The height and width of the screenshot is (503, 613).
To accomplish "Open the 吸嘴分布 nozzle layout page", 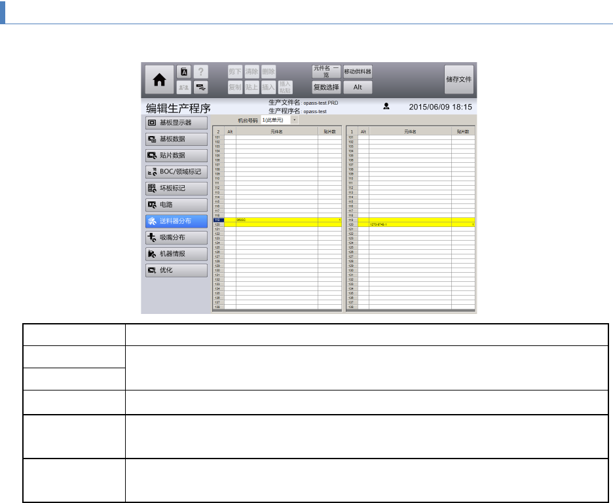I will coord(176,237).
